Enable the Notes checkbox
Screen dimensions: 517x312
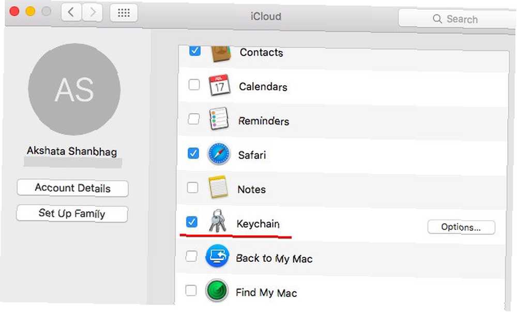[192, 188]
